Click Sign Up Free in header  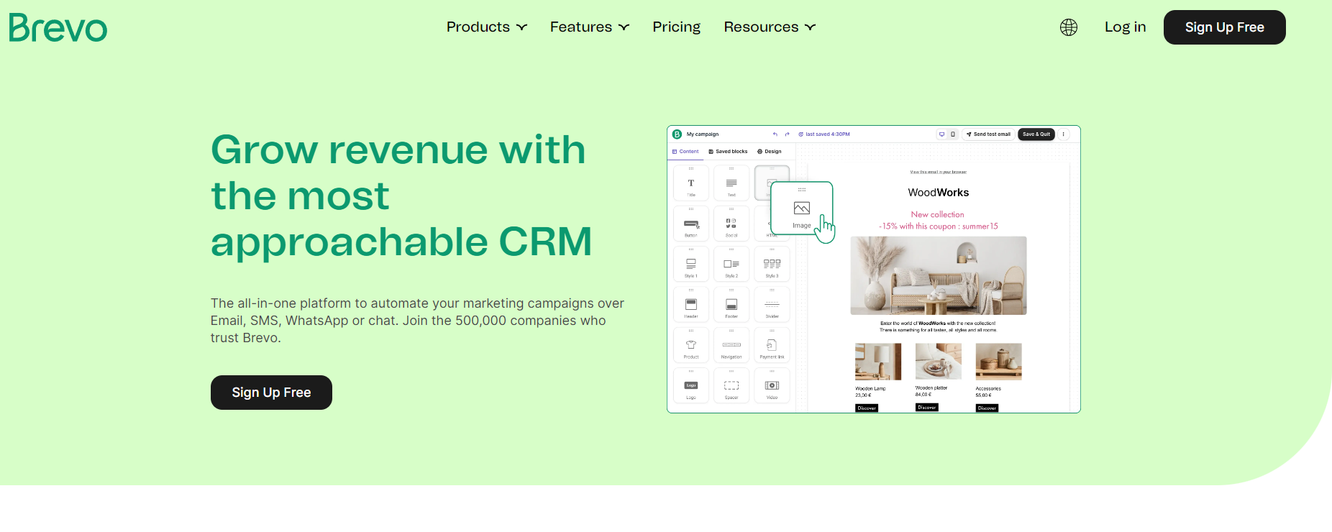(x=1224, y=27)
